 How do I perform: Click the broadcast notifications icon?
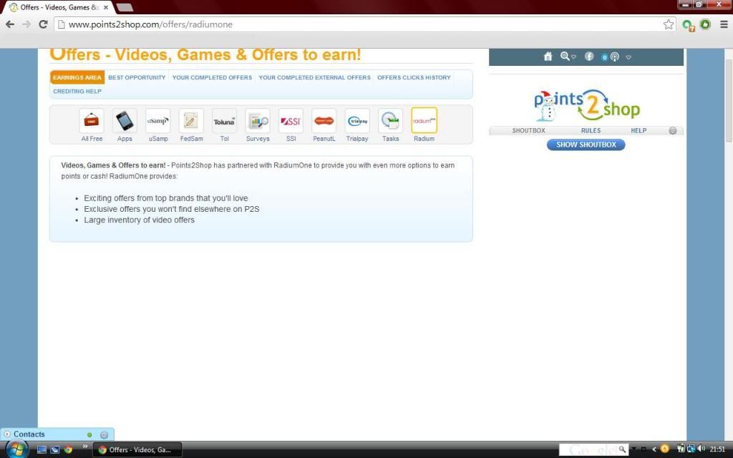coord(615,57)
